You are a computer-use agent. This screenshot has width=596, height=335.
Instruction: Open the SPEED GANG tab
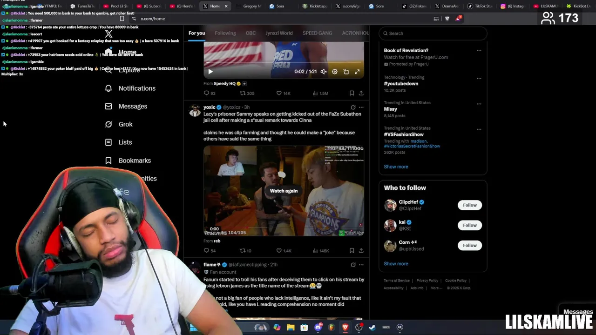317,33
